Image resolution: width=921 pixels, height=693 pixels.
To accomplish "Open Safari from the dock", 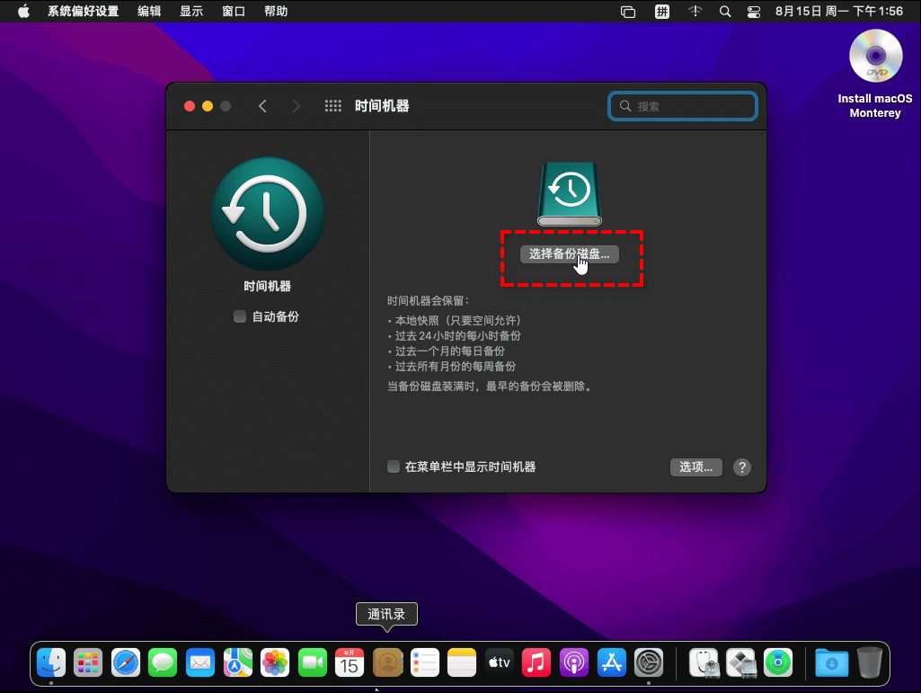I will coord(126,663).
